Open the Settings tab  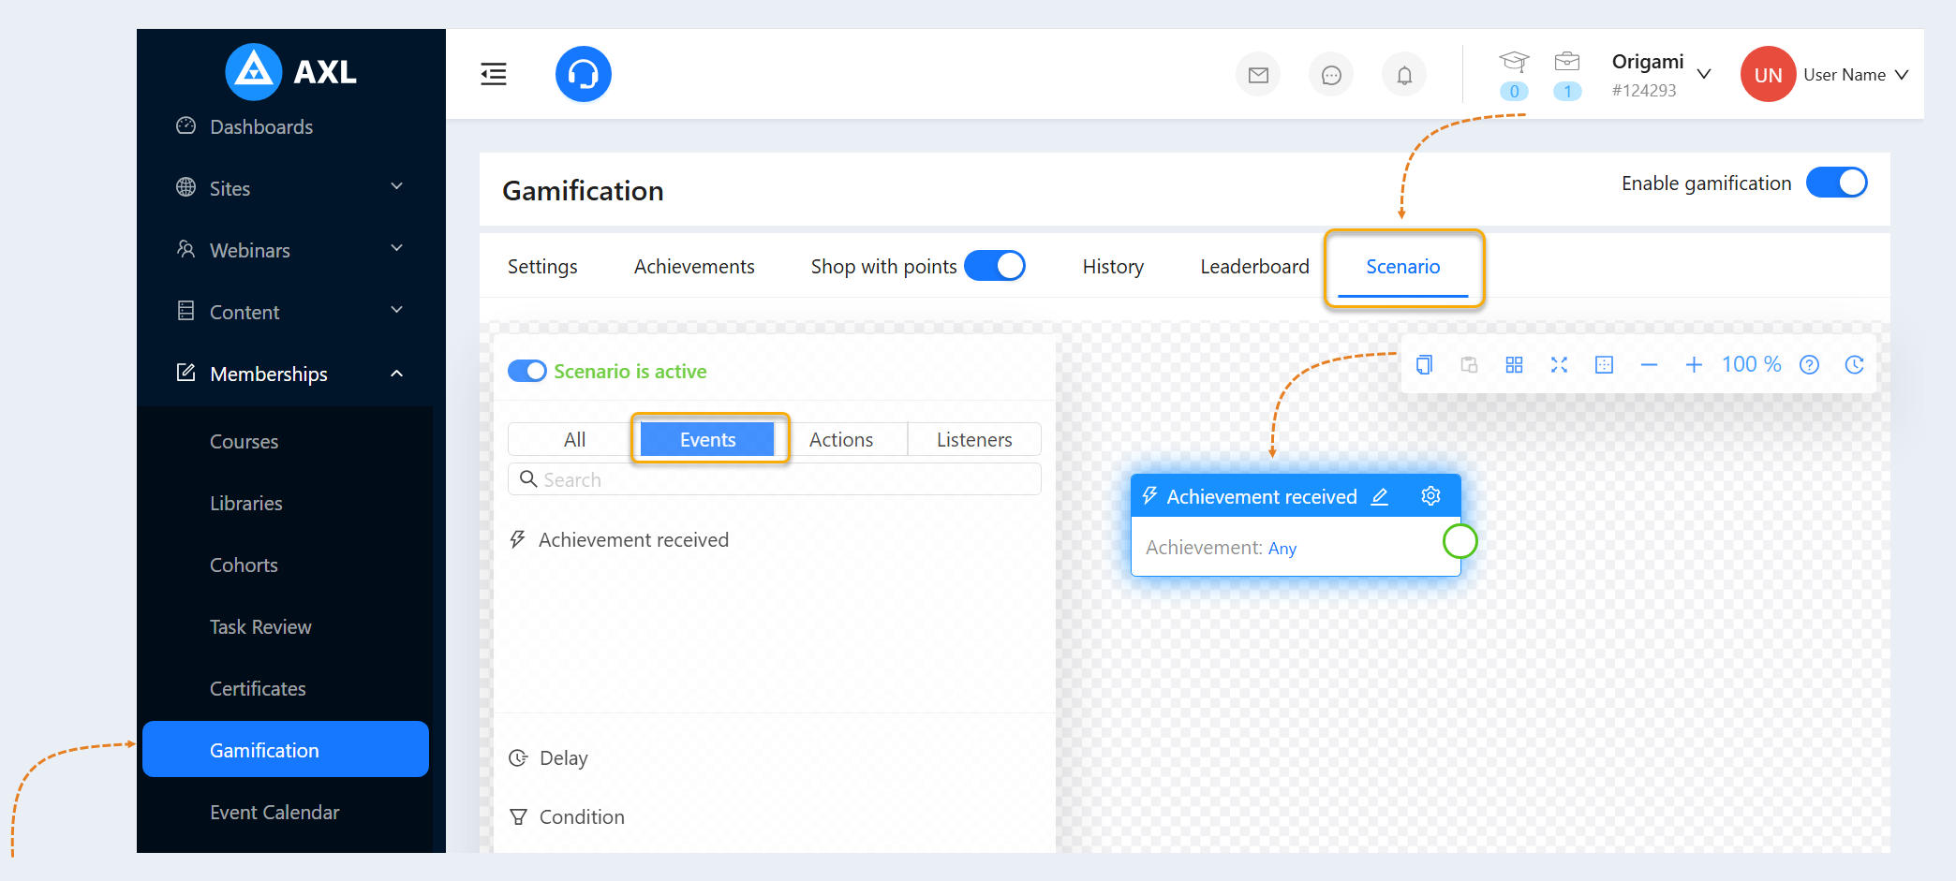pyautogui.click(x=542, y=267)
